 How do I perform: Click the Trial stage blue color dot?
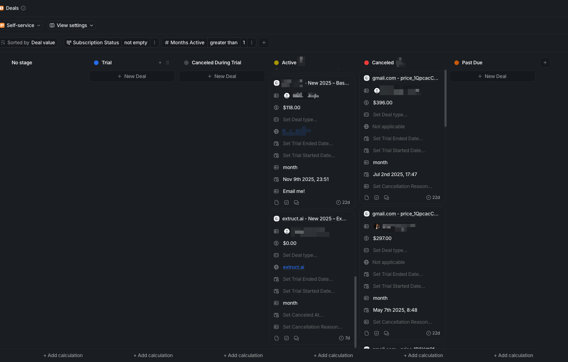pyautogui.click(x=96, y=63)
